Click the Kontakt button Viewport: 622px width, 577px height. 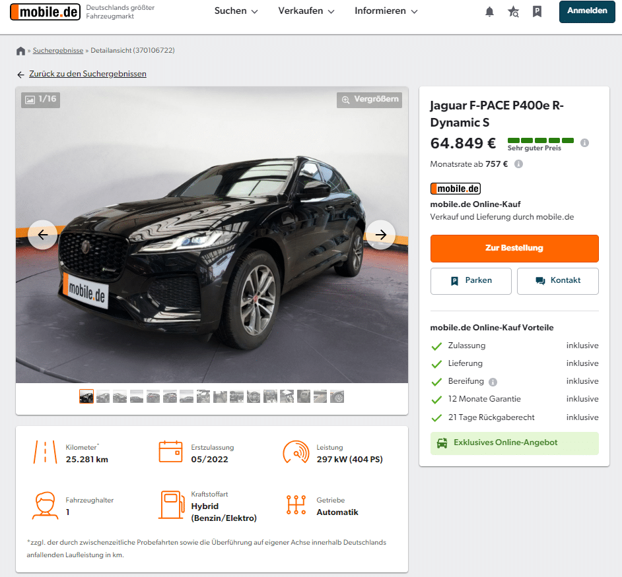[x=558, y=281]
